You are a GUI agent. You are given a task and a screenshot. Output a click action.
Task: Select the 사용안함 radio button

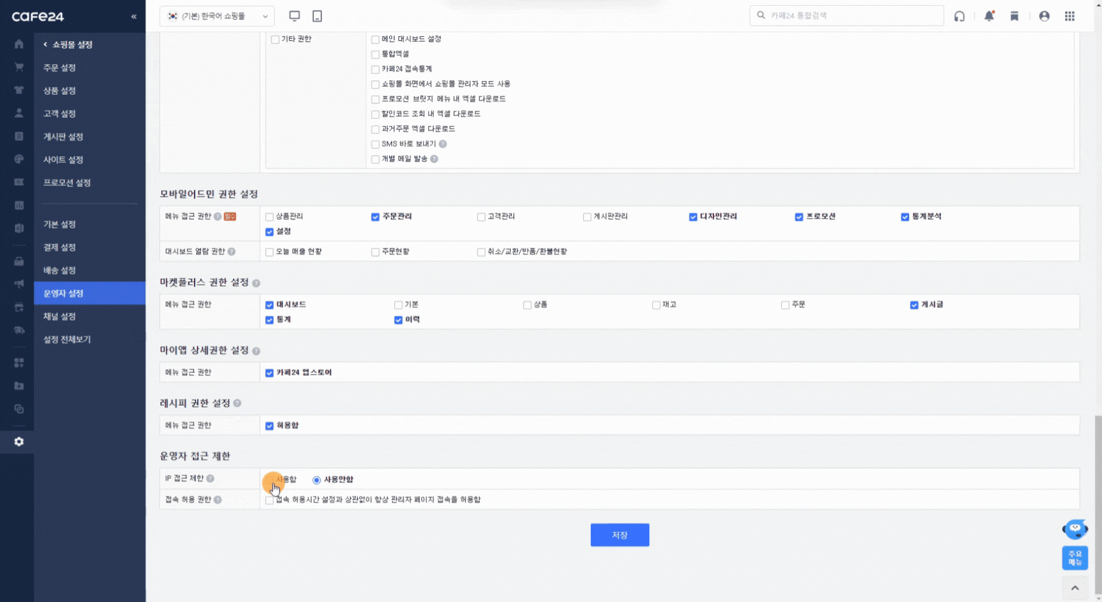(x=317, y=480)
